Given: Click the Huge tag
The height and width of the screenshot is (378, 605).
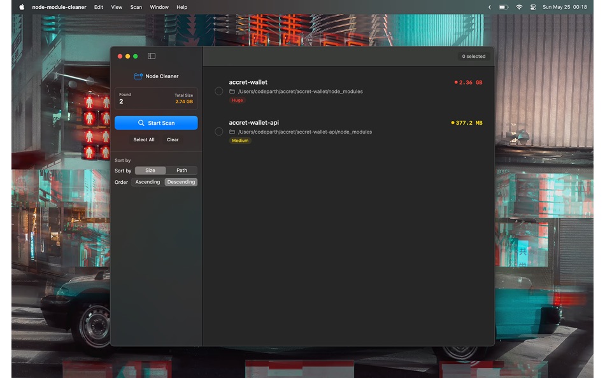Looking at the screenshot, I should coord(238,101).
